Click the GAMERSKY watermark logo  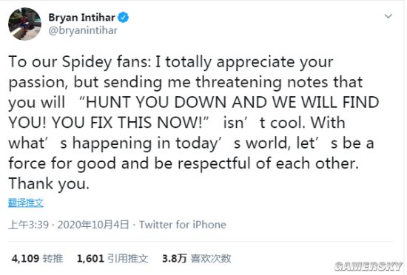click(369, 266)
